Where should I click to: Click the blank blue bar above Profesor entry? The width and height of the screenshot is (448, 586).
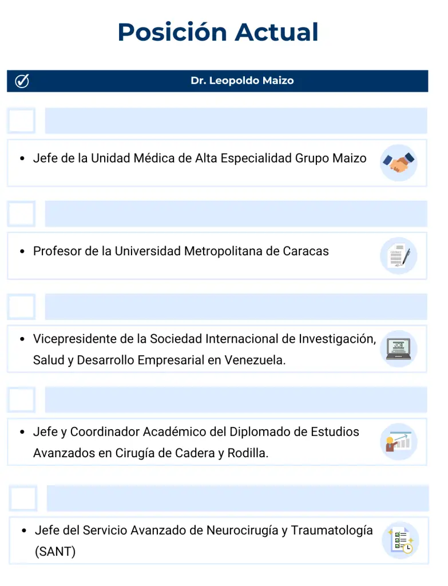coord(236,213)
